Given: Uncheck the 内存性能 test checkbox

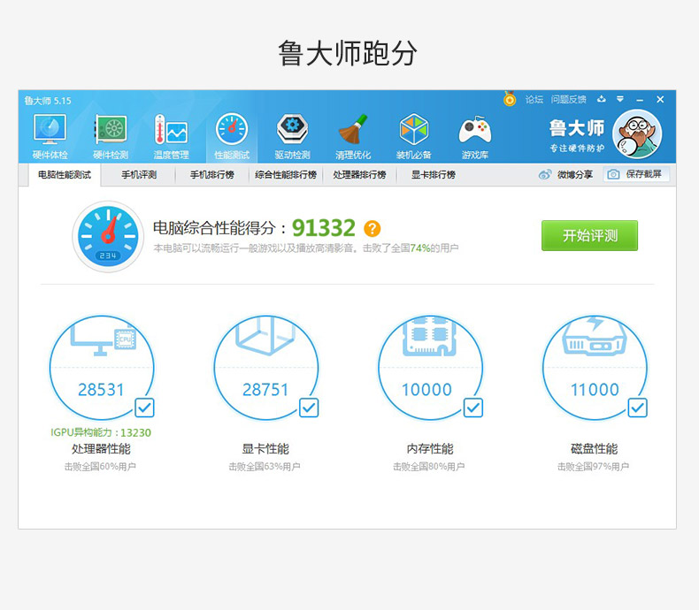Looking at the screenshot, I should [x=473, y=408].
